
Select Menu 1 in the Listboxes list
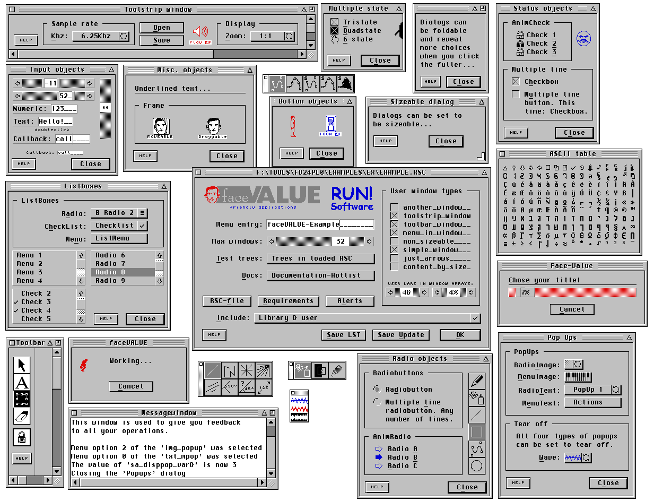pos(45,255)
